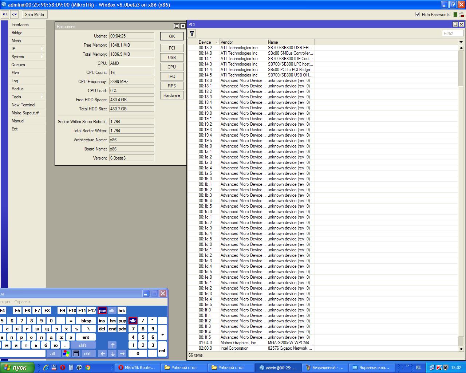Viewport: 466px width, 373px height.
Task: Open the Справка menu of the keyboard app
Action: 23,302
